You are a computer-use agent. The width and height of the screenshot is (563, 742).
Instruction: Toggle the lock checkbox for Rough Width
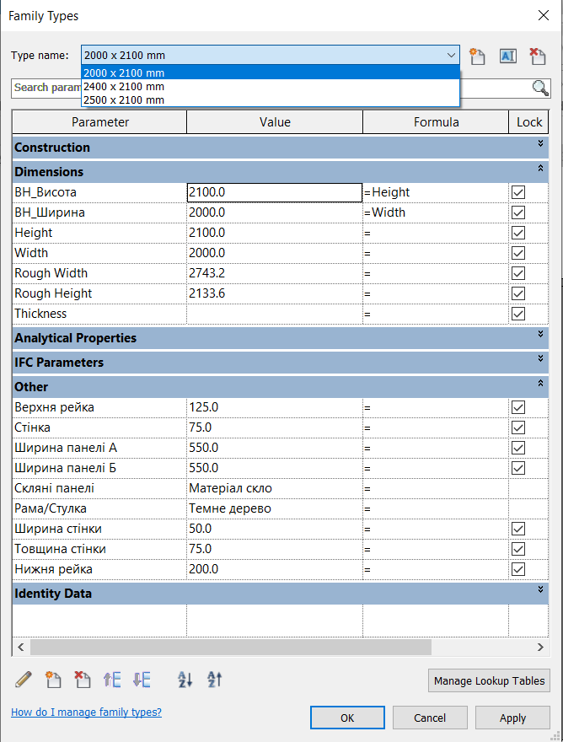(x=518, y=273)
